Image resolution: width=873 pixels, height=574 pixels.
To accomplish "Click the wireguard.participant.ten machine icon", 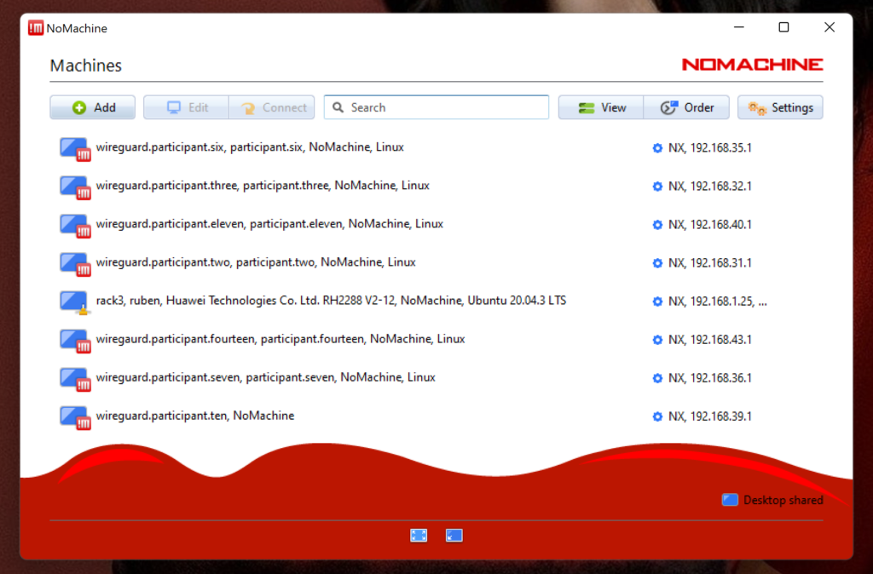I will [74, 416].
